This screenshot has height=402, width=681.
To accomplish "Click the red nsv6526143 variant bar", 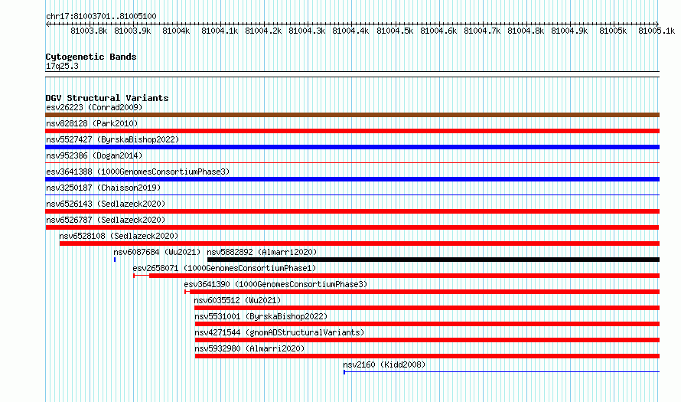I will click(352, 211).
